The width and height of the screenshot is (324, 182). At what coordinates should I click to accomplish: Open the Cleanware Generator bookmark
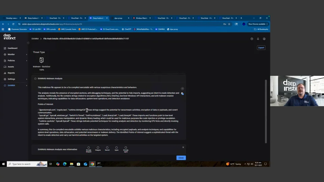18,29
